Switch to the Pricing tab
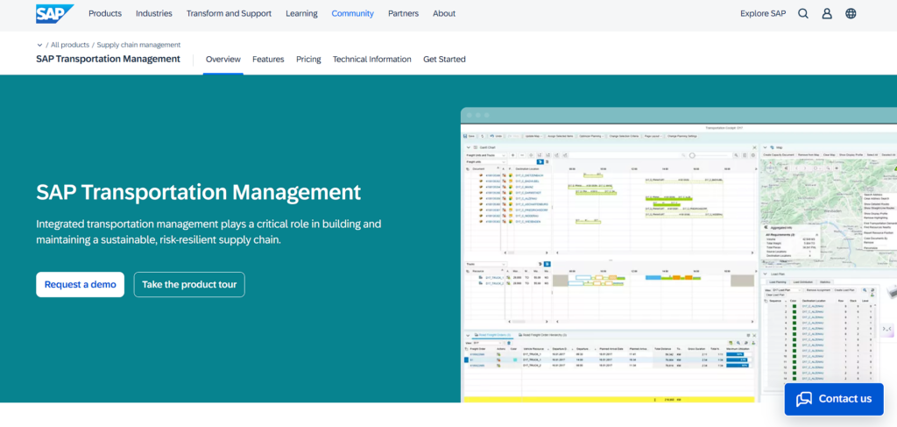 (308, 59)
